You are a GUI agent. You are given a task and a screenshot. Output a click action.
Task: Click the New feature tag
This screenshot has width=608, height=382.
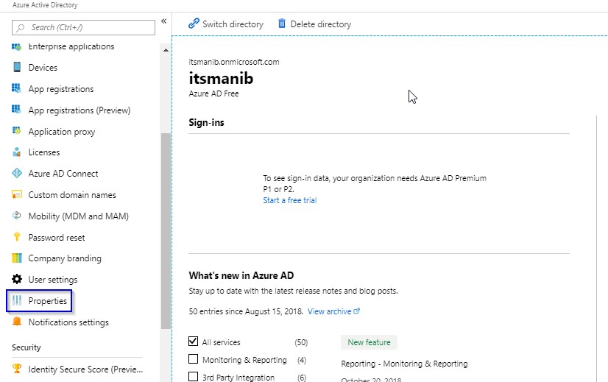click(x=369, y=342)
